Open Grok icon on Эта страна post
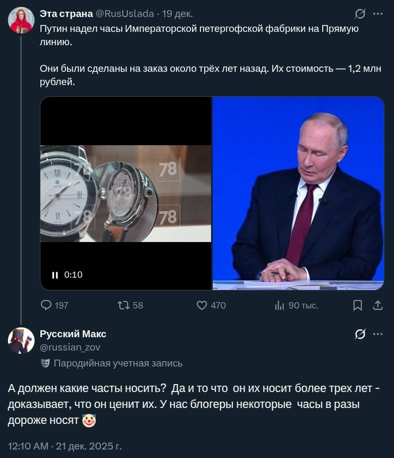The width and height of the screenshot is (394, 458). (360, 14)
